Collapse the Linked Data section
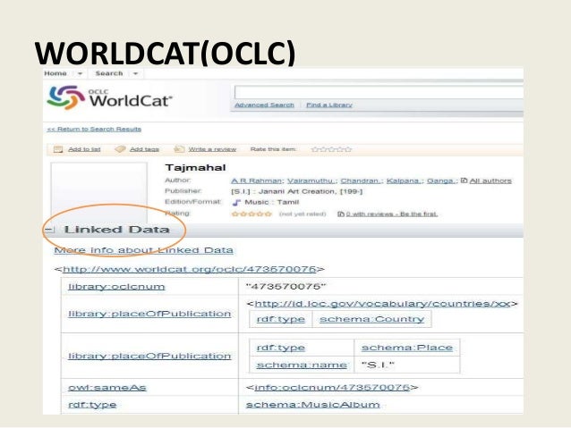The width and height of the screenshot is (571, 428). tap(50, 230)
